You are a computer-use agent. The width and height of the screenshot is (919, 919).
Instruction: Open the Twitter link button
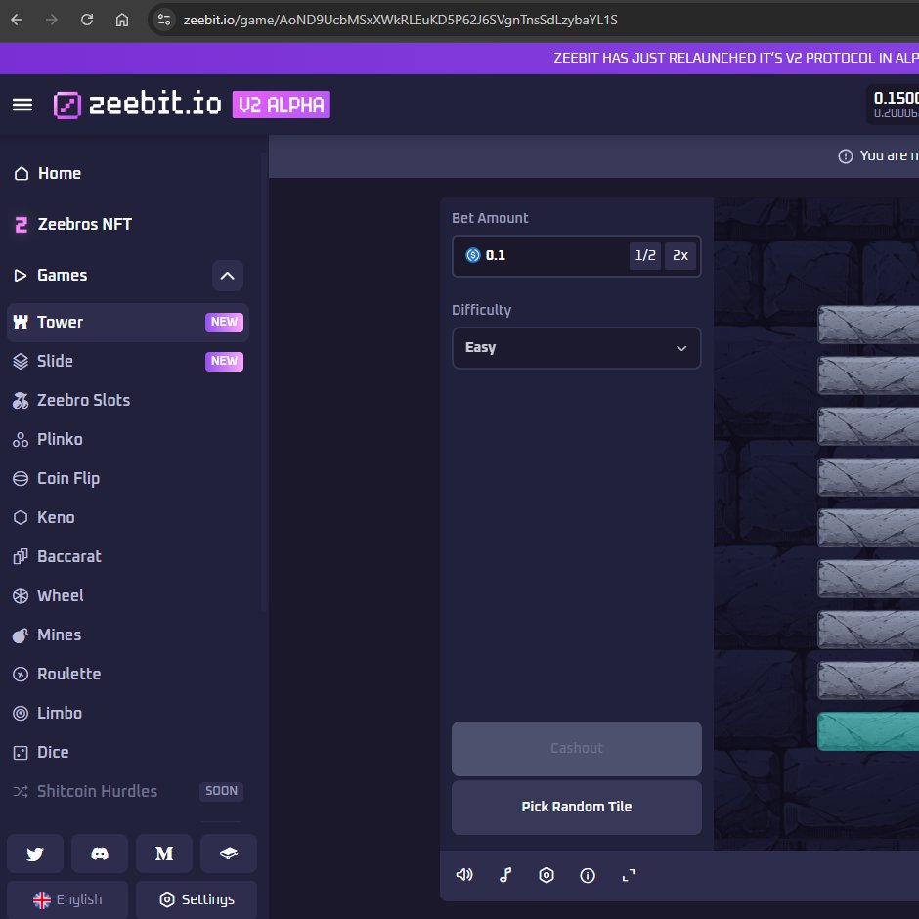(x=35, y=853)
